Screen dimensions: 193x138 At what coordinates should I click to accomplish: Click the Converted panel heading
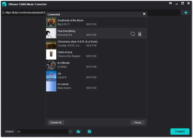click(x=54, y=15)
